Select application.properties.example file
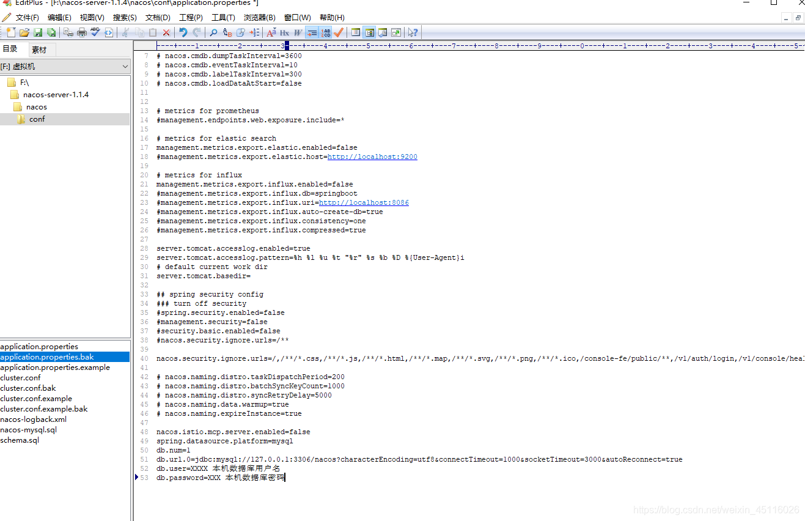This screenshot has width=805, height=521. point(55,367)
